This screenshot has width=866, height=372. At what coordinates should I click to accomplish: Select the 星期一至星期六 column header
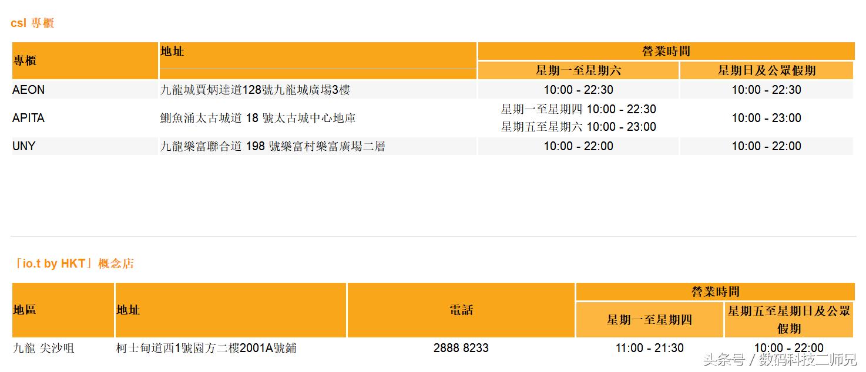pyautogui.click(x=578, y=70)
